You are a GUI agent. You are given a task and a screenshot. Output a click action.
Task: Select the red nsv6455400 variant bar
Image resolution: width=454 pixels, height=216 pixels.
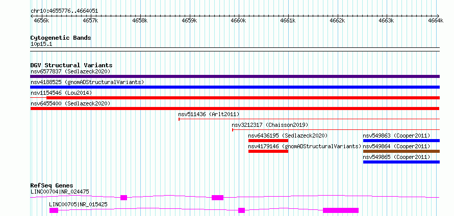235,109
